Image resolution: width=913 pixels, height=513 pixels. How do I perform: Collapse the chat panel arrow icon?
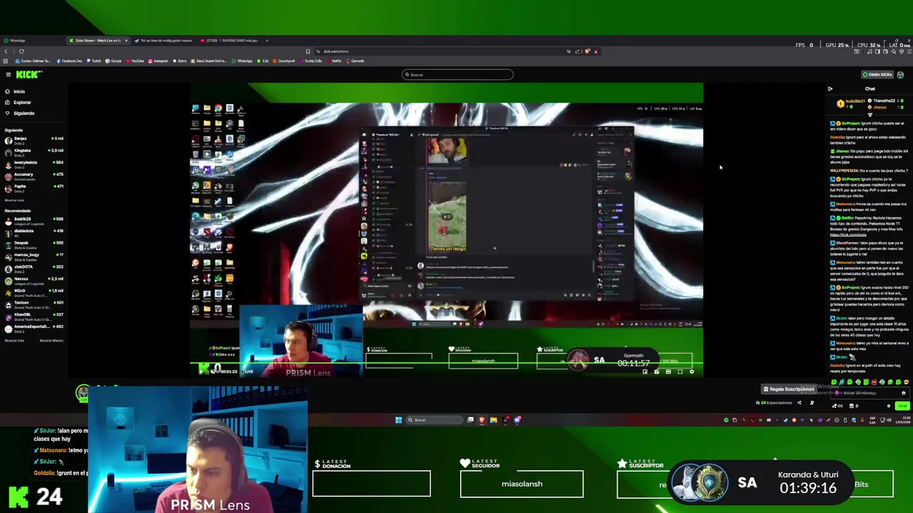click(x=830, y=89)
